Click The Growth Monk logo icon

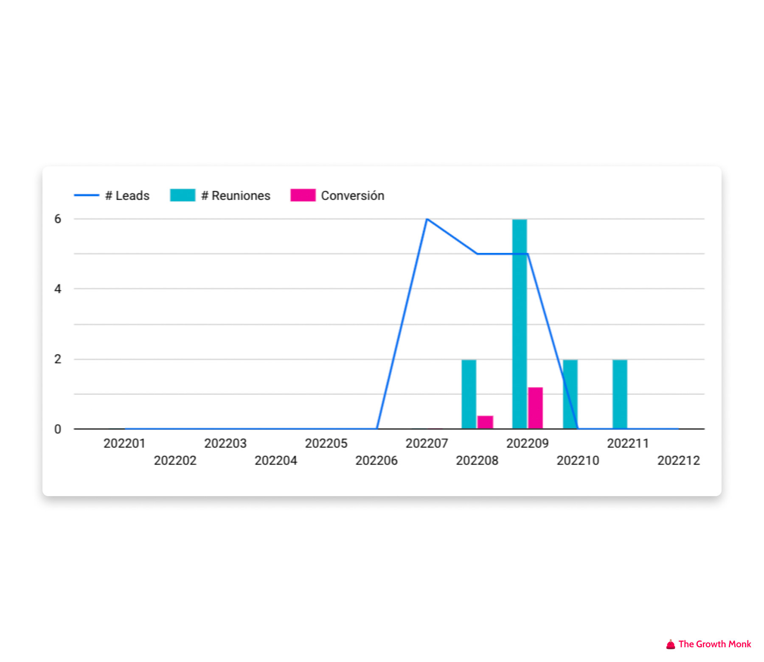point(671,644)
